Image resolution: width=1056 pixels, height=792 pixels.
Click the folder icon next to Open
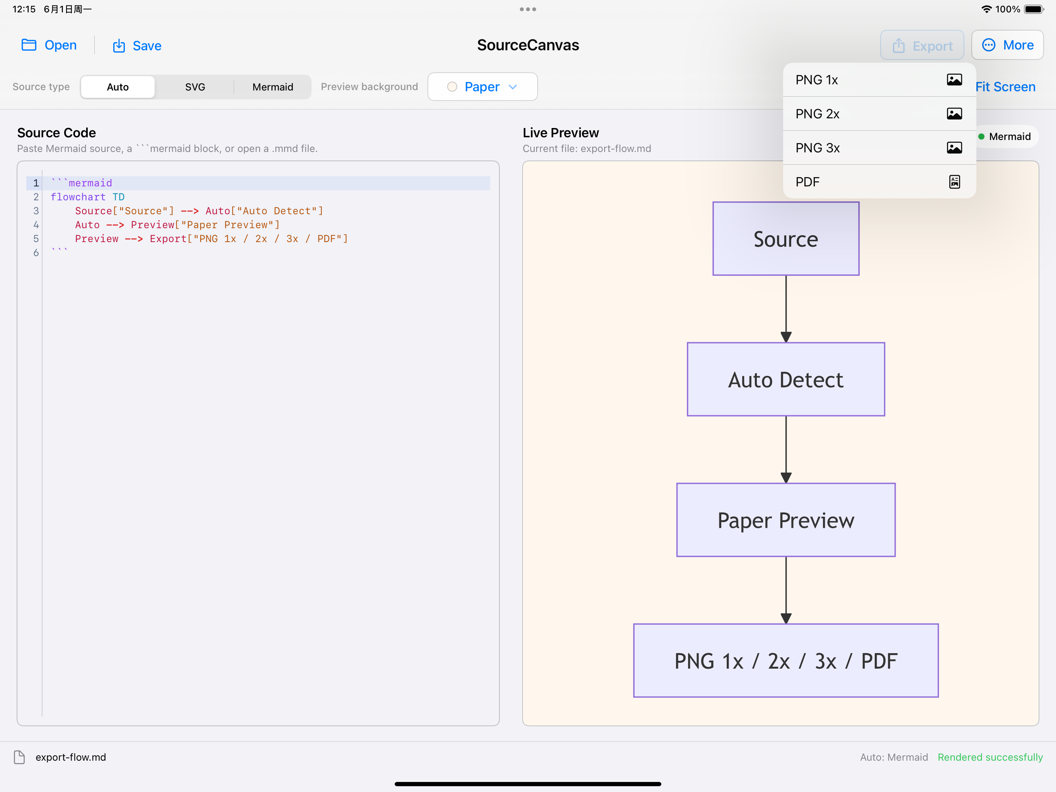pos(29,45)
